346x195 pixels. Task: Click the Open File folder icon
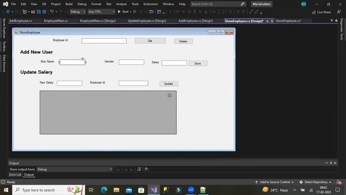tap(33, 12)
